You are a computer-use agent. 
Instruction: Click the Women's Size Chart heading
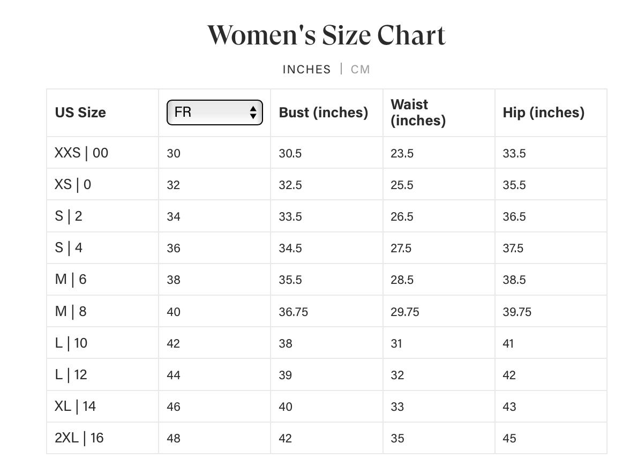click(326, 35)
